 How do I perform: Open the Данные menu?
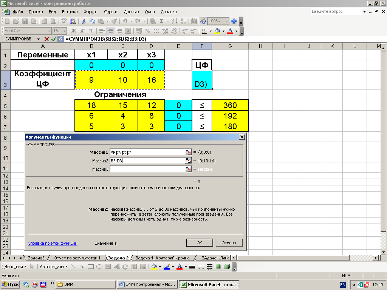point(131,12)
